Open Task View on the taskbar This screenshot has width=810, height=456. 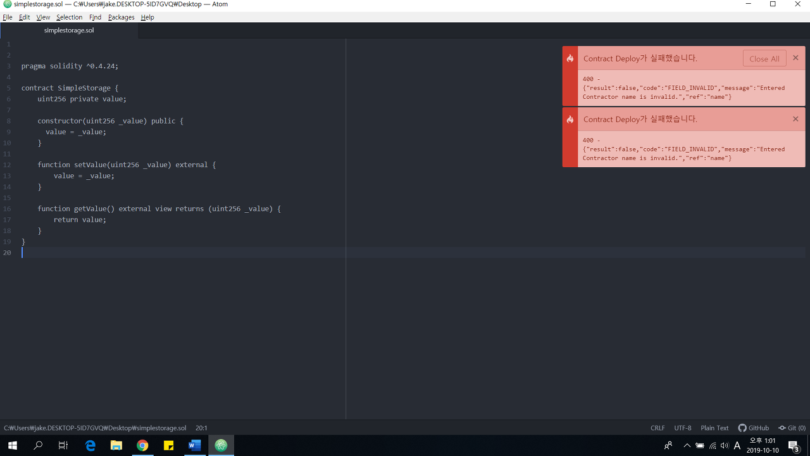(x=63, y=445)
